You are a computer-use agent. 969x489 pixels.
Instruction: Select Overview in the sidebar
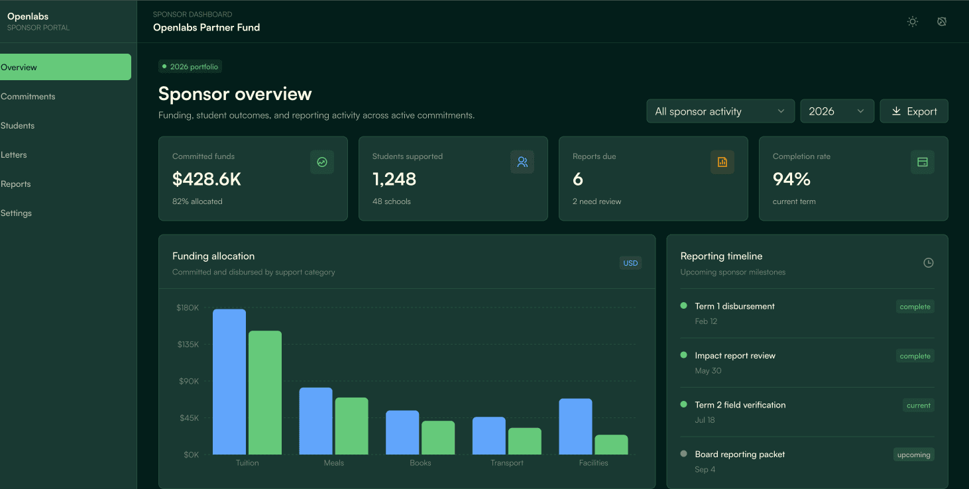click(x=66, y=67)
